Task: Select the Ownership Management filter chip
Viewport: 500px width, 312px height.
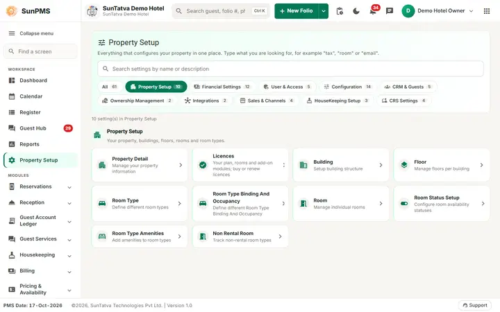Action: click(137, 101)
